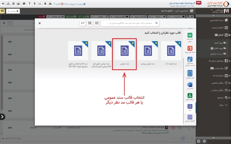Open the chat bubble icon
This screenshot has width=231, height=144.
click(x=24, y=4)
